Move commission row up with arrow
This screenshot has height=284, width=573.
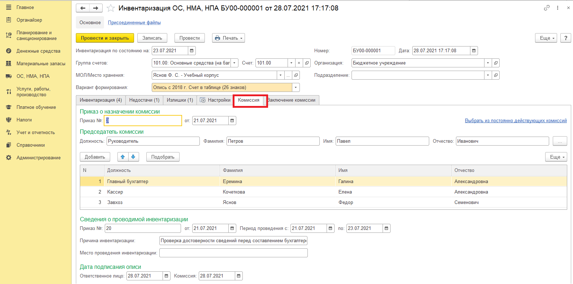tap(123, 157)
